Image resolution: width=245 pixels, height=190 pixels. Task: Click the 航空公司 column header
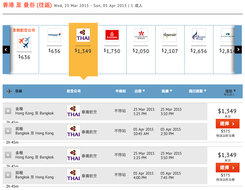[x=73, y=91]
